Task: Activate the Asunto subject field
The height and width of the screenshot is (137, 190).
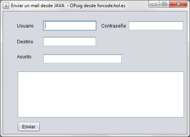Action: point(82,59)
